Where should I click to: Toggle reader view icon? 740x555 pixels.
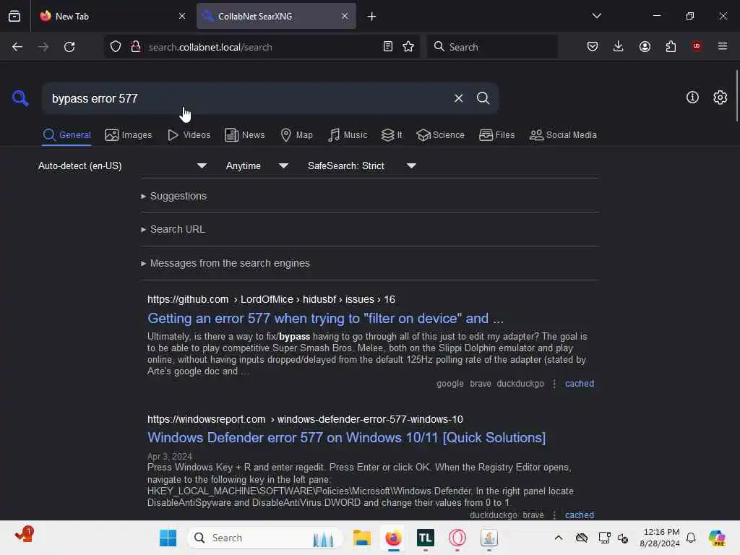[x=387, y=47]
